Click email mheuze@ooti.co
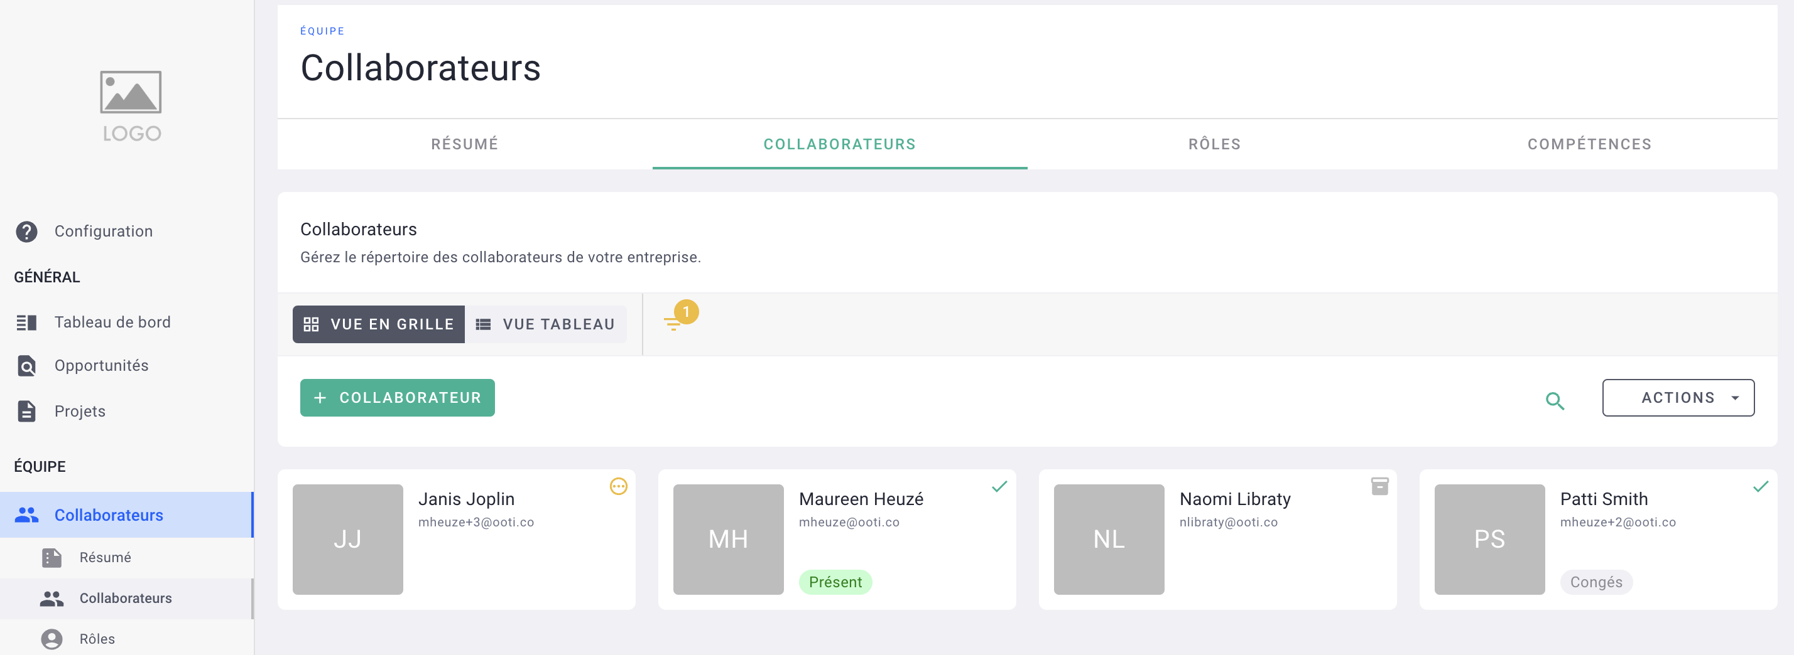Viewport: 1794px width, 655px height. pos(849,522)
